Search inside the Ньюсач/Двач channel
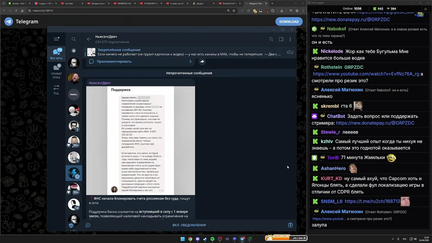 (x=271, y=39)
